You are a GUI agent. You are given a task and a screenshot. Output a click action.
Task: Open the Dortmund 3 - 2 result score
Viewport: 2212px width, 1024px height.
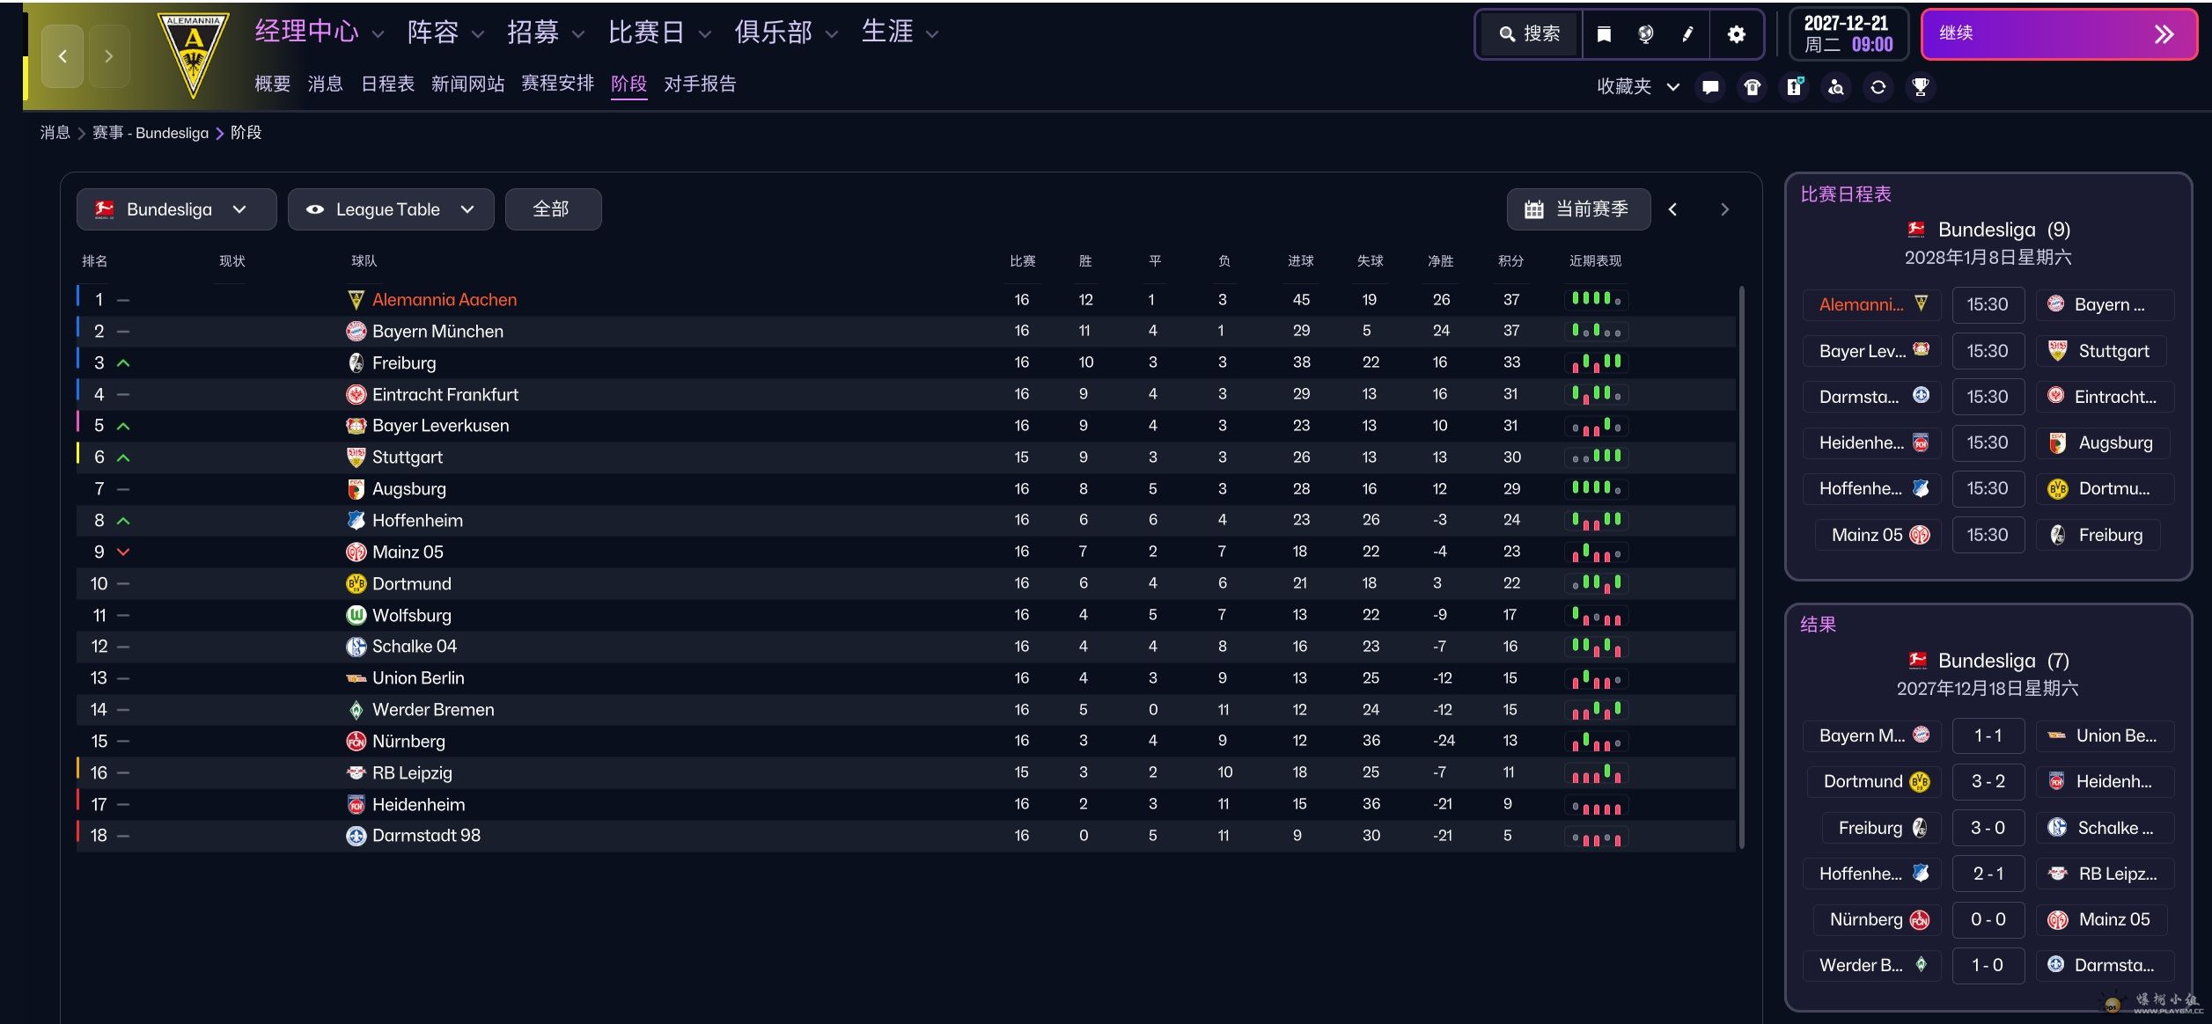coord(1988,782)
